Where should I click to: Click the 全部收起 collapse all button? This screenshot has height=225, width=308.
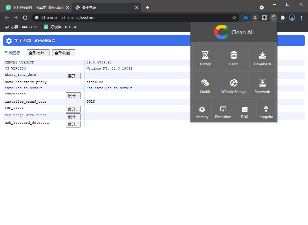tap(64, 53)
